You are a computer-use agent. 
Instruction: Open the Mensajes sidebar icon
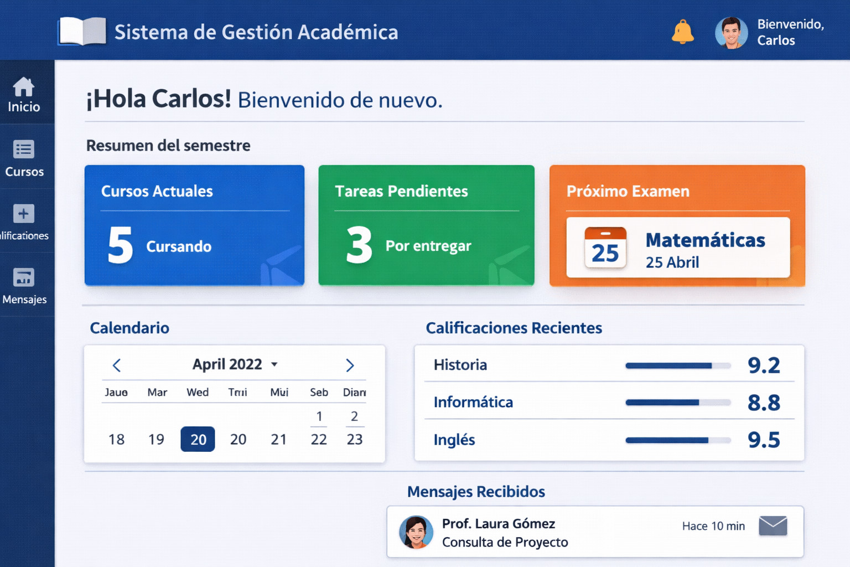[24, 277]
